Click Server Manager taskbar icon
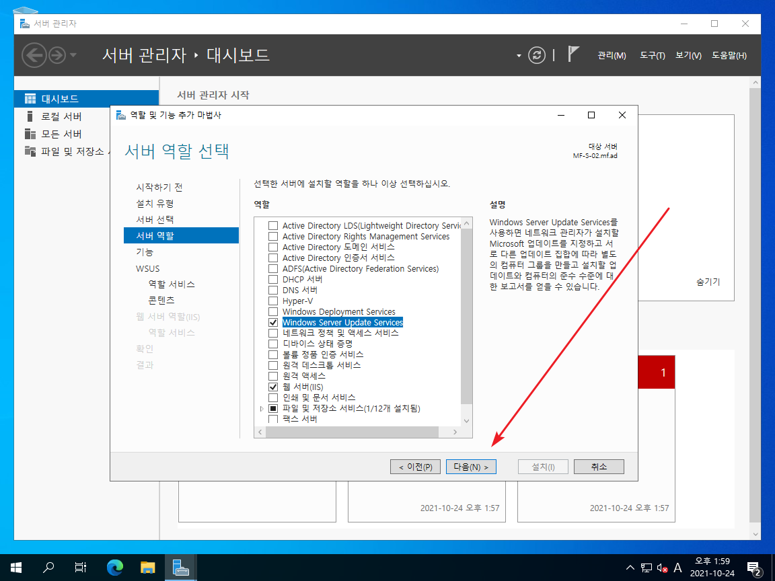 [180, 568]
